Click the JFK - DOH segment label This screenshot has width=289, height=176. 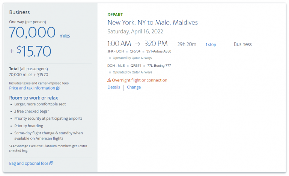(x=115, y=51)
